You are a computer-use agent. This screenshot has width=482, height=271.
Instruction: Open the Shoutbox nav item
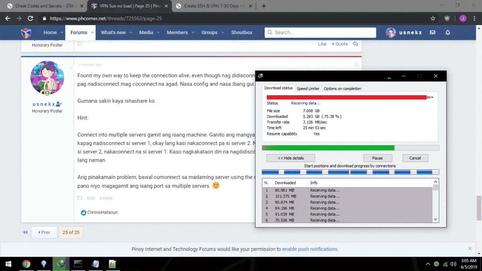click(x=242, y=33)
